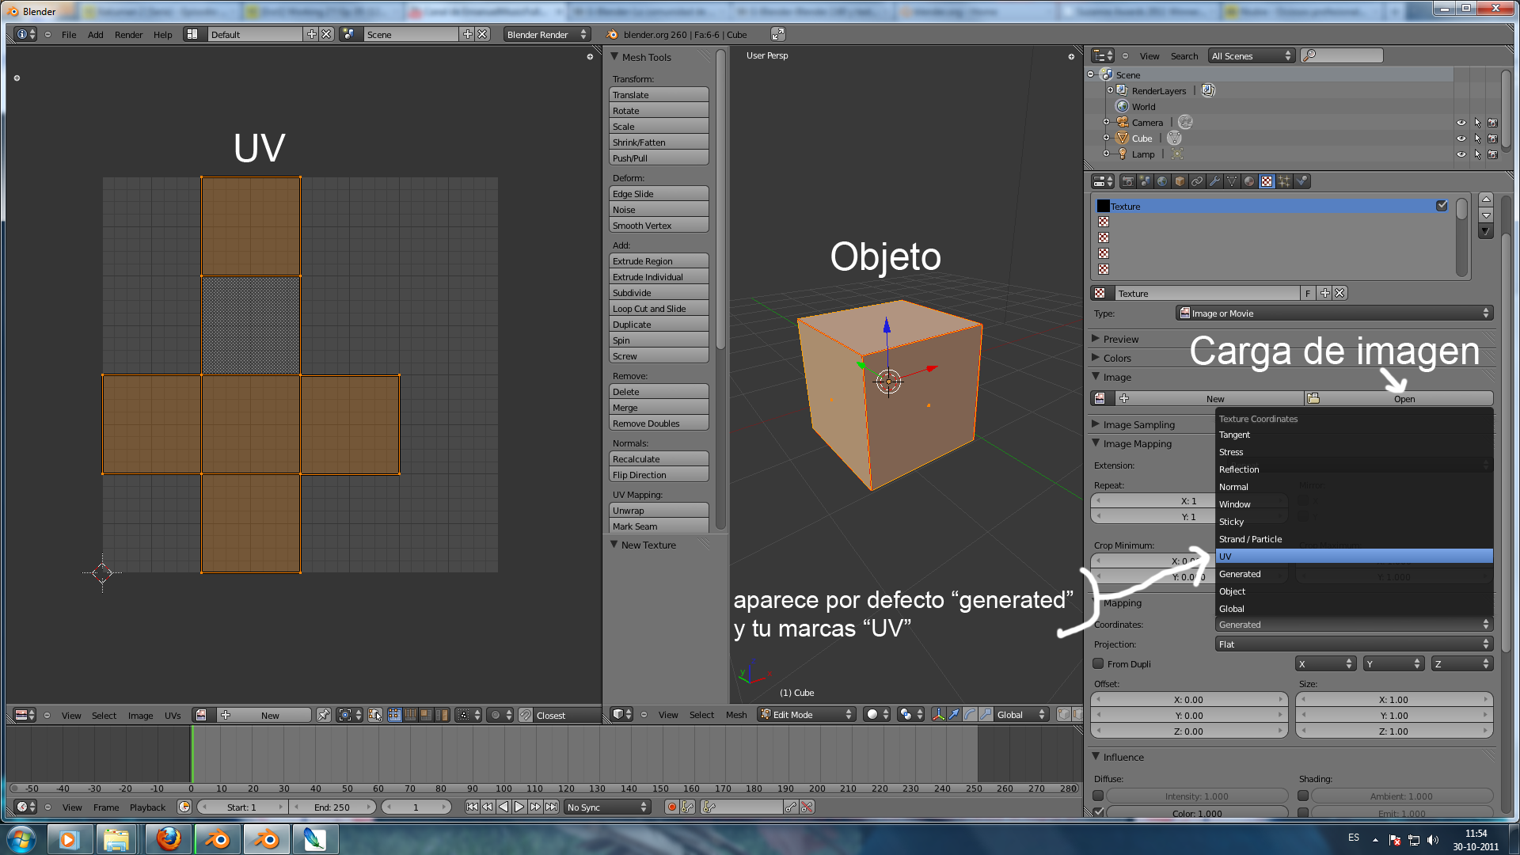Screen dimensions: 1520x855
Task: Click the Diffuse Color influence slider
Action: (x=1196, y=813)
